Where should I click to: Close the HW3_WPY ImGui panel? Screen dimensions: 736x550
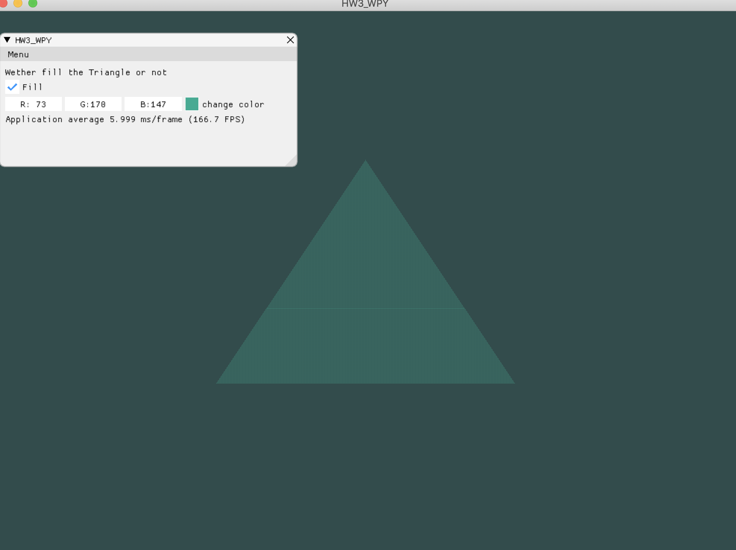[290, 40]
